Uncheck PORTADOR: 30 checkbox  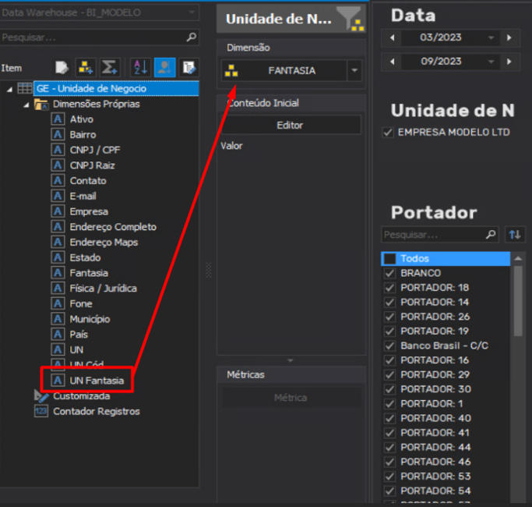tap(389, 389)
